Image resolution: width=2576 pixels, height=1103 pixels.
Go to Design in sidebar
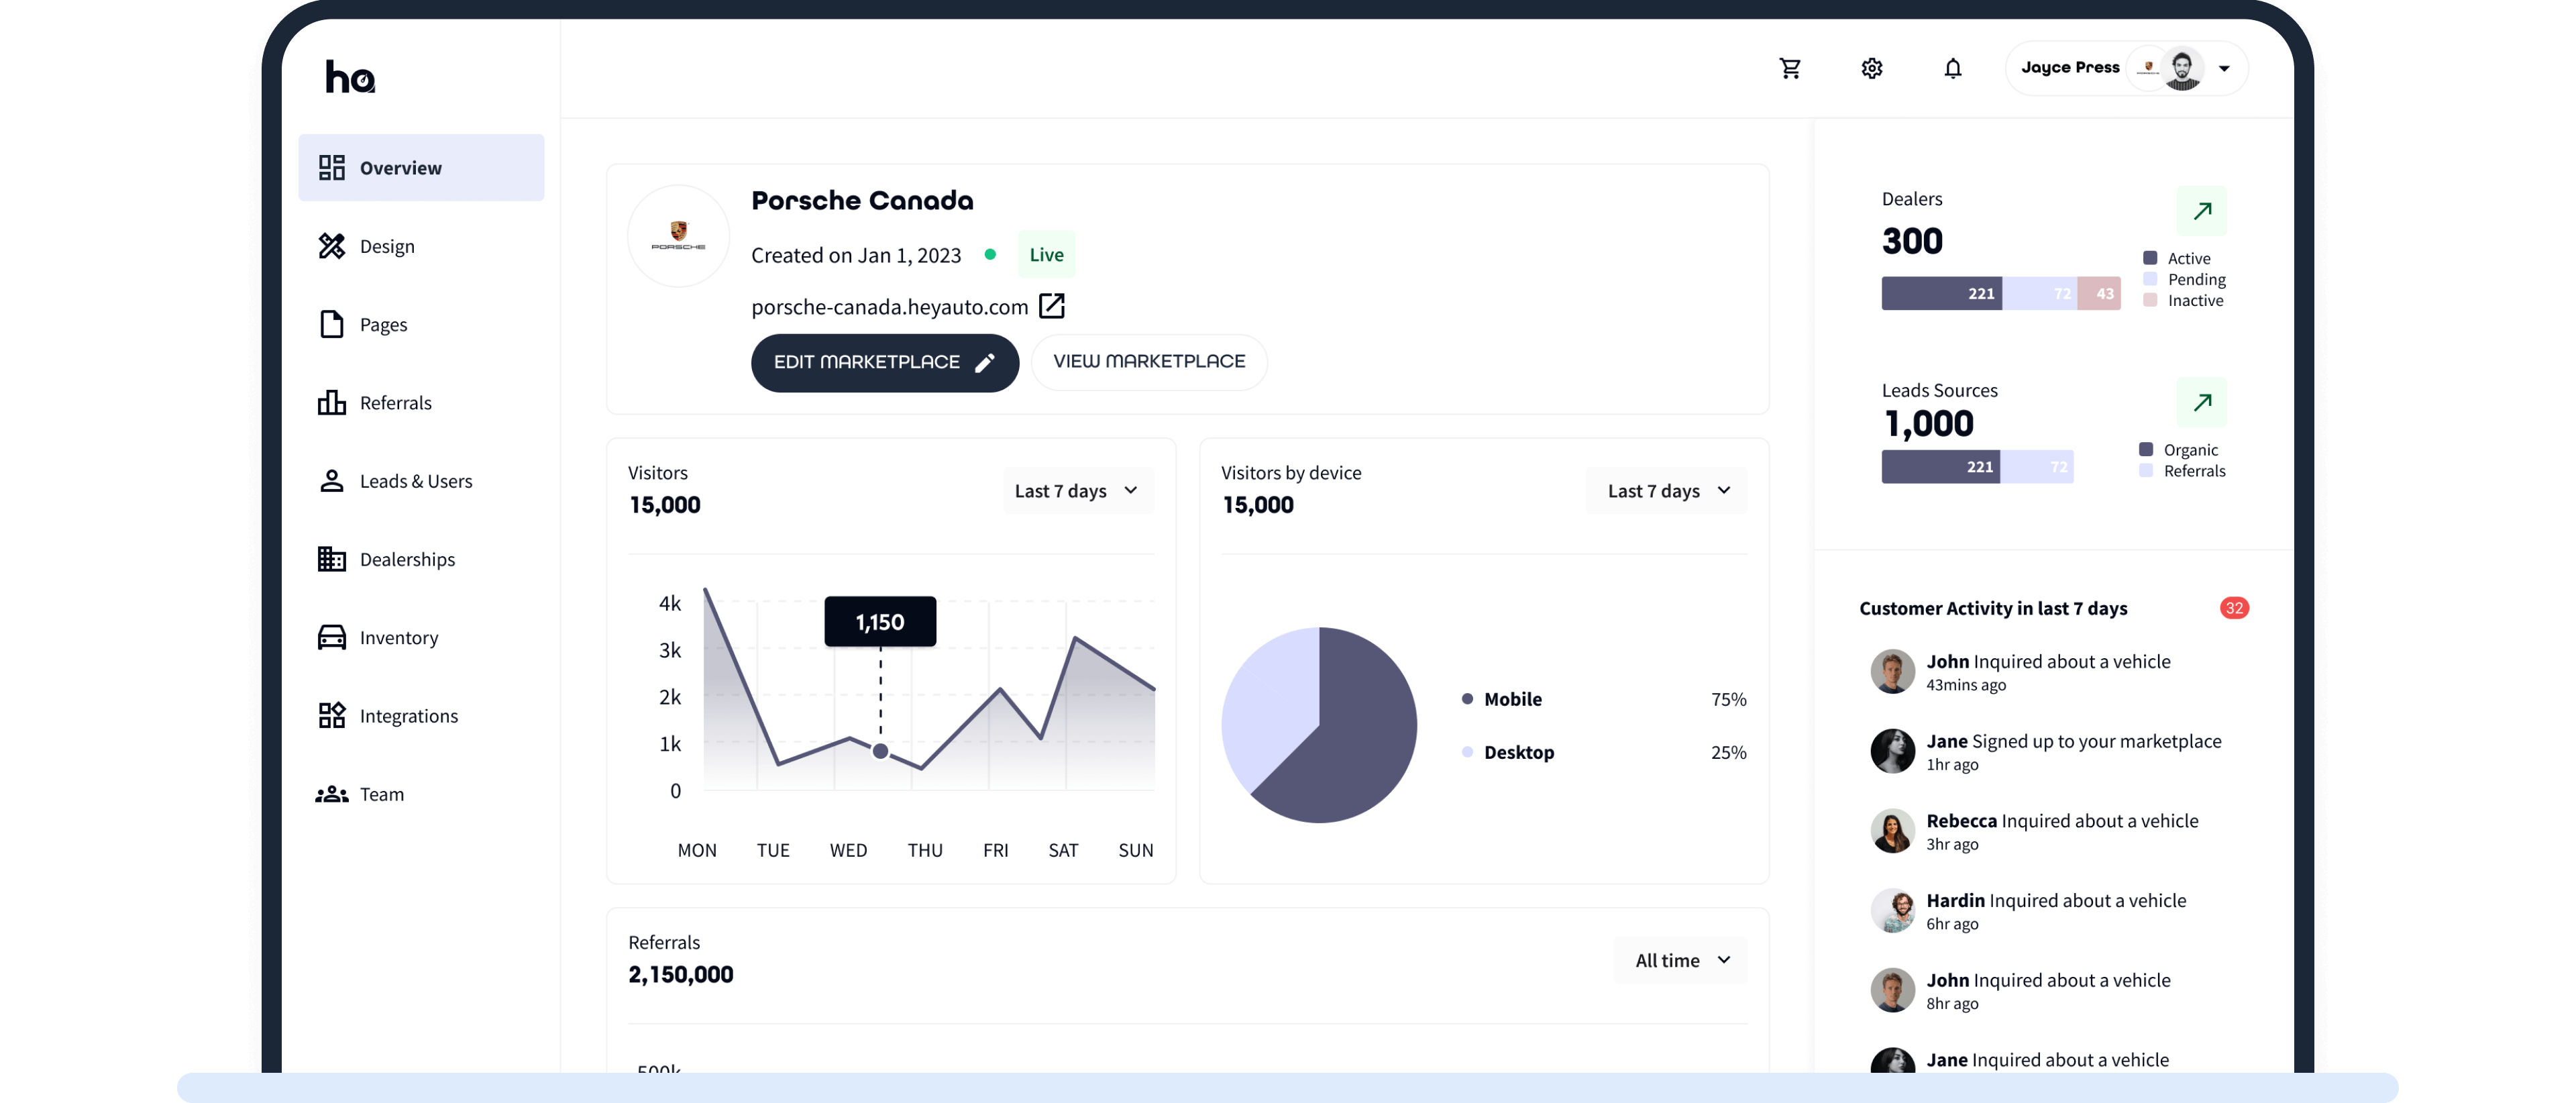(386, 246)
